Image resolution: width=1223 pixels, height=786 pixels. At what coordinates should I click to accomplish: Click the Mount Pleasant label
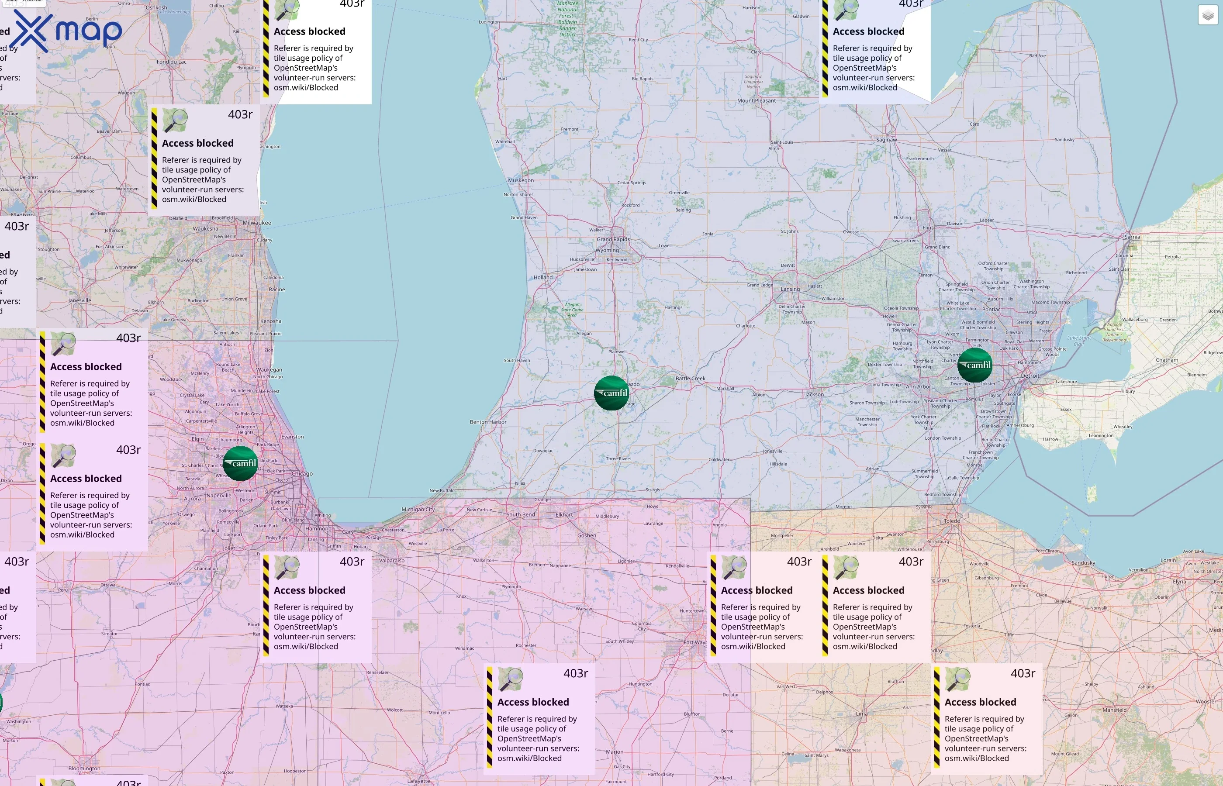tap(757, 100)
